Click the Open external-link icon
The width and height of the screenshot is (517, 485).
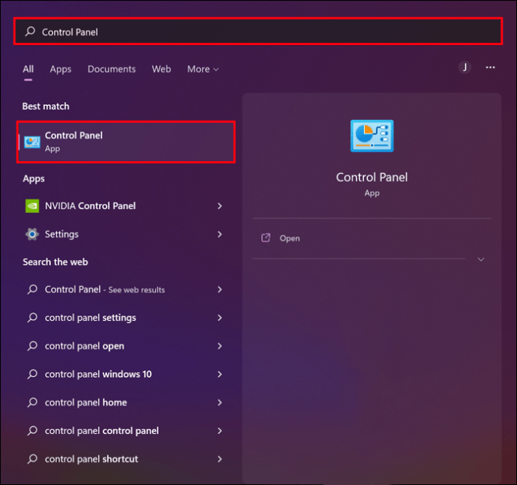point(266,238)
